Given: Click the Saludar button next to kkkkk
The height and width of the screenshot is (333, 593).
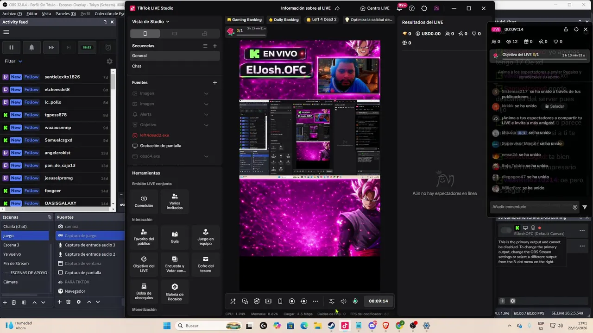Looking at the screenshot, I should click(x=554, y=106).
